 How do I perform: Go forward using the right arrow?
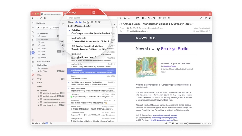tap(37, 18)
